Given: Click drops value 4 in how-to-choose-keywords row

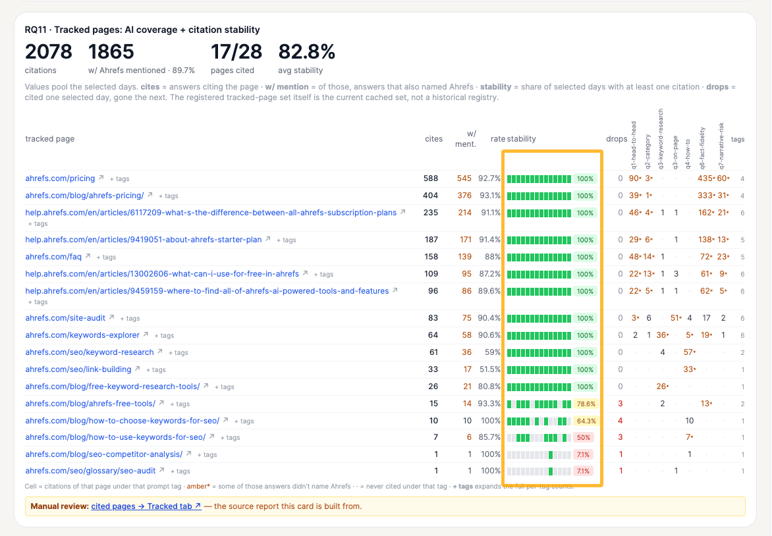Looking at the screenshot, I should (620, 421).
